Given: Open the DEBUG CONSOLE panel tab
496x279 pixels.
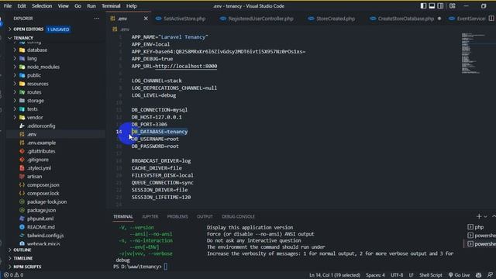Looking at the screenshot, I should 238,217.
